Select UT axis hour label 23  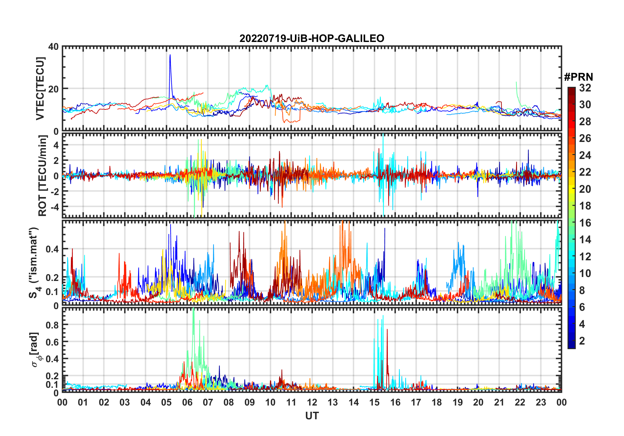coord(541,402)
